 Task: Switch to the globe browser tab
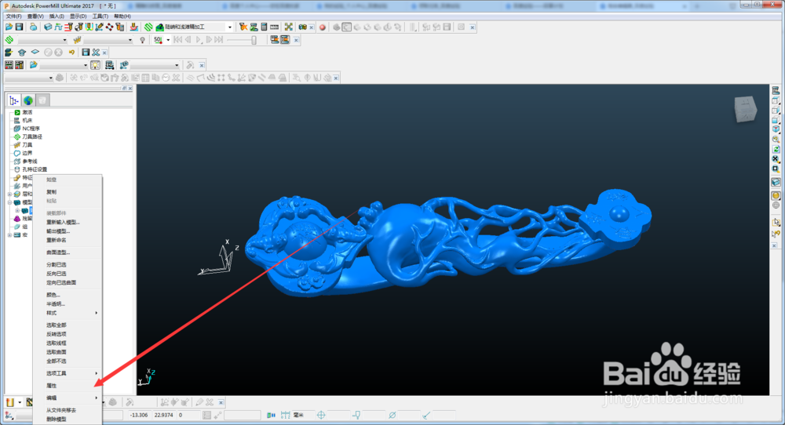(x=28, y=100)
